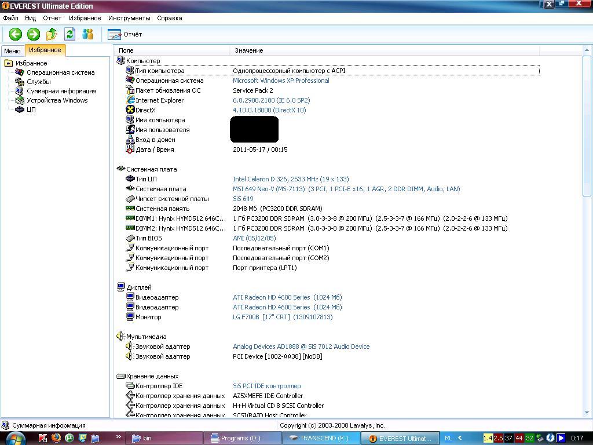593x445 pixels.
Task: Open the Intel Celeron D 326 link
Action: [291, 179]
